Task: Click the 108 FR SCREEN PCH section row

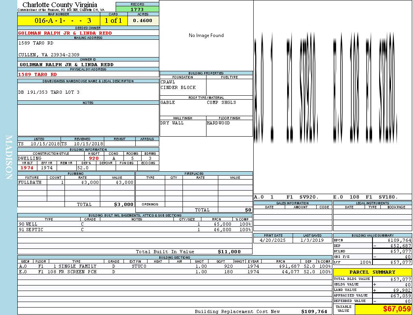Action: (x=175, y=272)
